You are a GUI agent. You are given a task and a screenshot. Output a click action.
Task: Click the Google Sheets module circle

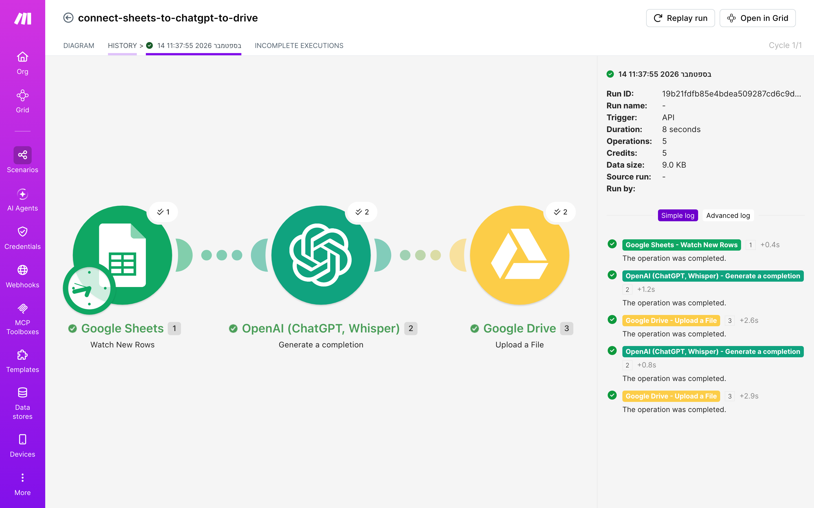point(122,255)
